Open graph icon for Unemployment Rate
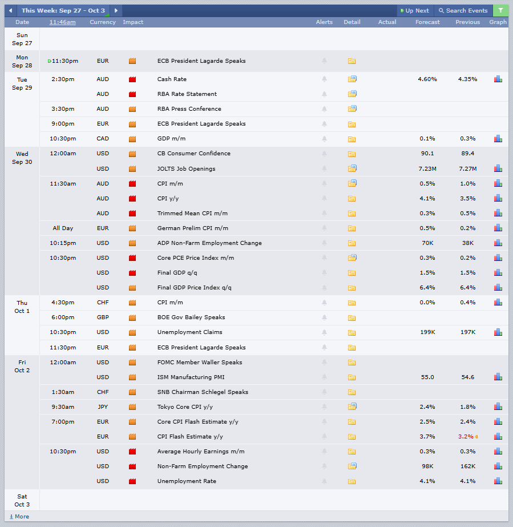Screen dimensions: 513x527 [498, 481]
